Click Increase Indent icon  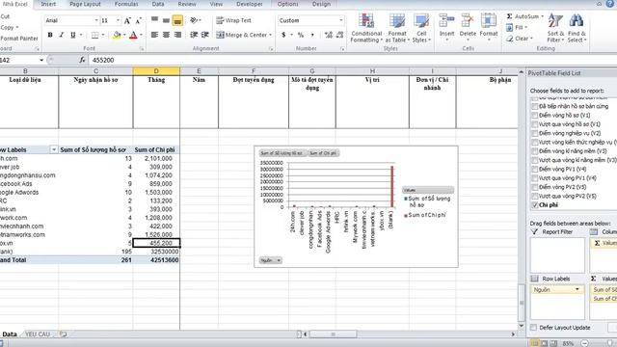205,35
